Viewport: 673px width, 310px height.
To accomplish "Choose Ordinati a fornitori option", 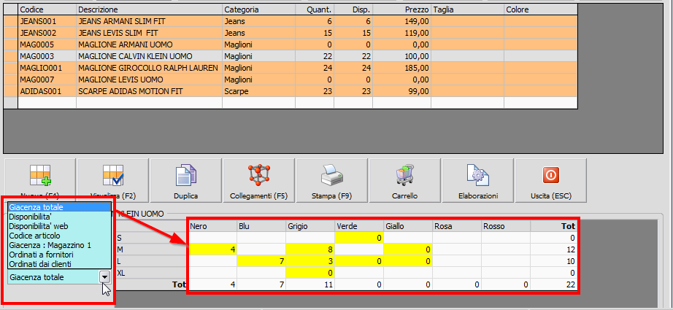I will click(x=59, y=255).
